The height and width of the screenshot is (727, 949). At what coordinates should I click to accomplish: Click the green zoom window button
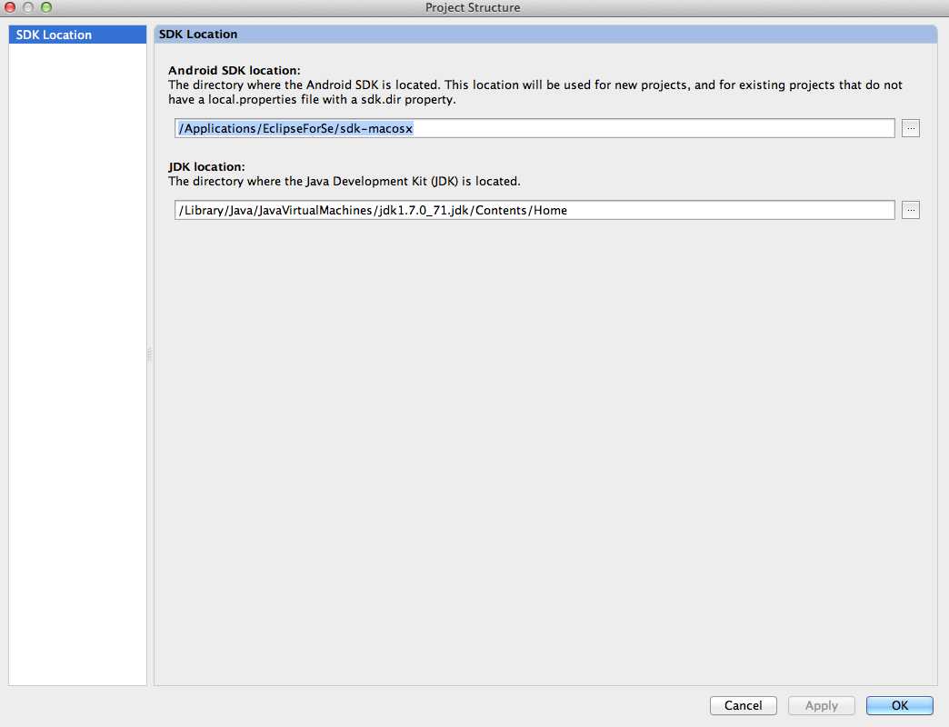pos(46,7)
